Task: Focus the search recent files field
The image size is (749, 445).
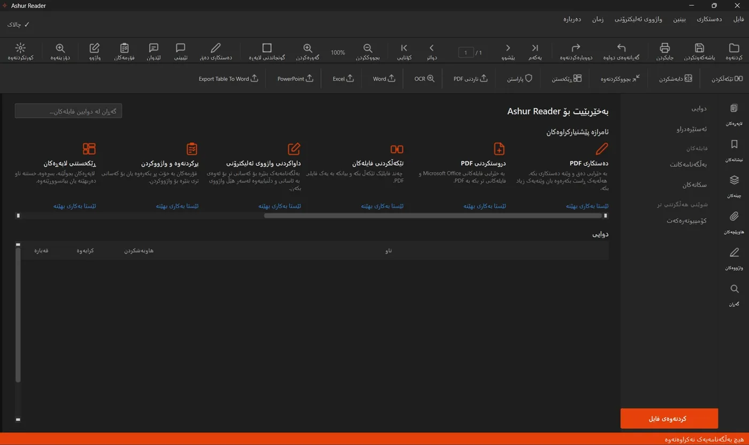Action: [x=68, y=111]
